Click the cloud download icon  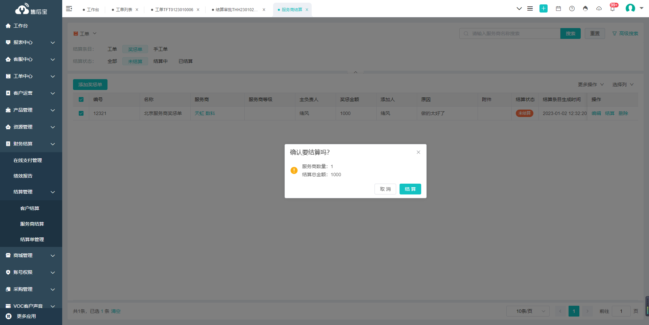click(599, 8)
